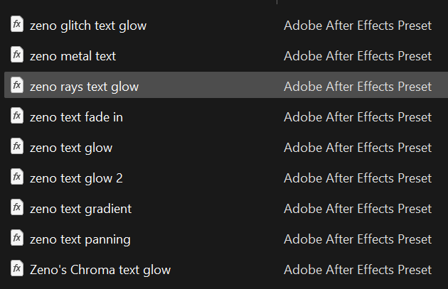Select the zeno text gradient file name
Viewport: 448px width, 289px height.
(x=80, y=209)
